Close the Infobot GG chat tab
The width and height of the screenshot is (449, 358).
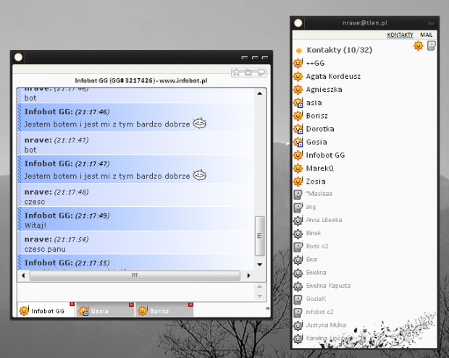(x=72, y=304)
